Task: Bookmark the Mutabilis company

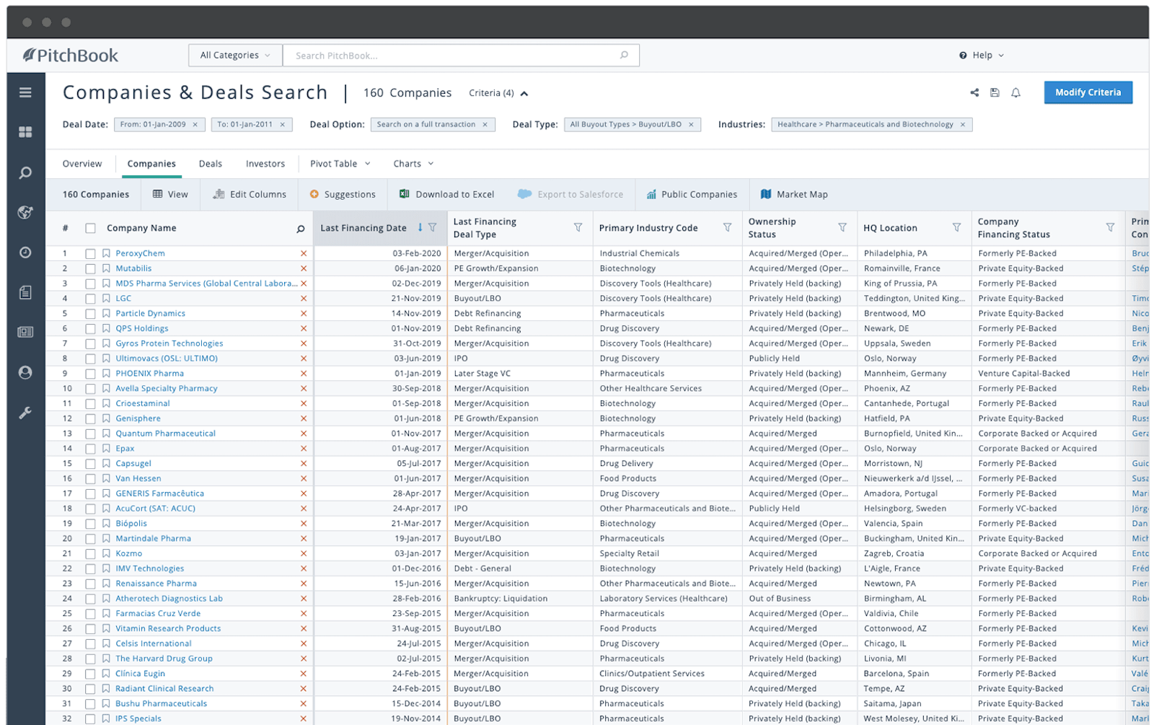Action: pos(106,268)
